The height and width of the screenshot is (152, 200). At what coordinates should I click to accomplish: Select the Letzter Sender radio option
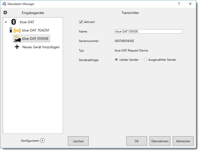(116, 60)
